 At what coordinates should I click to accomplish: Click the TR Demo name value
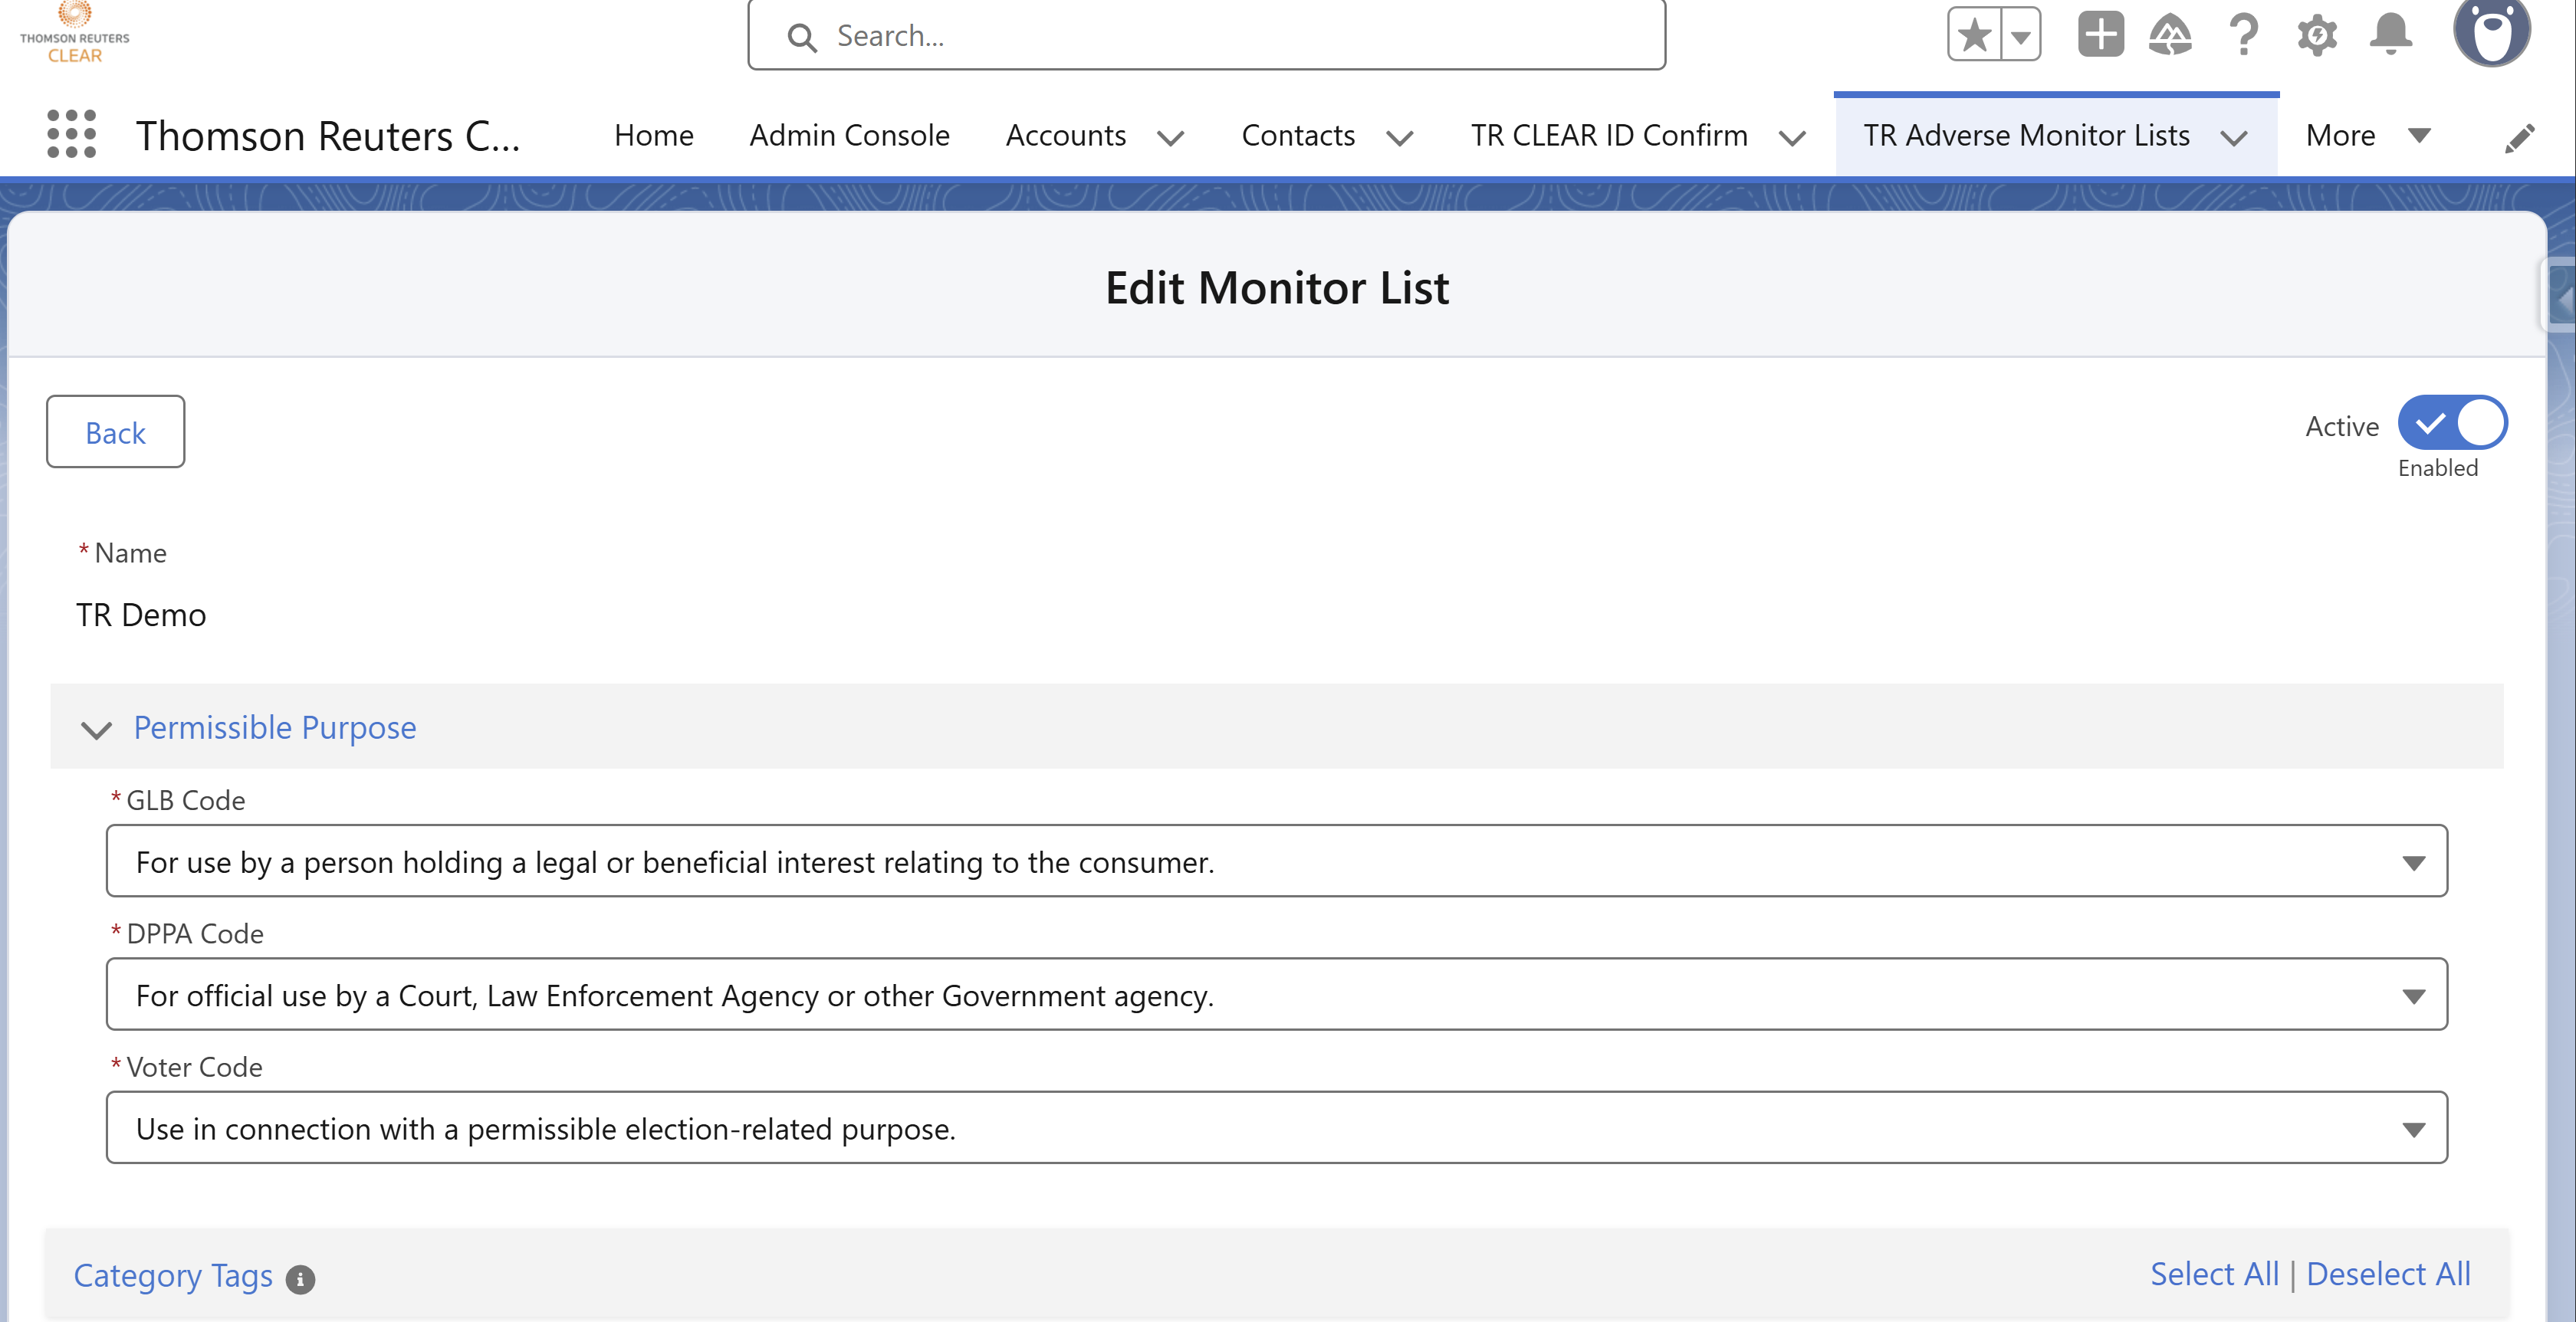(141, 615)
